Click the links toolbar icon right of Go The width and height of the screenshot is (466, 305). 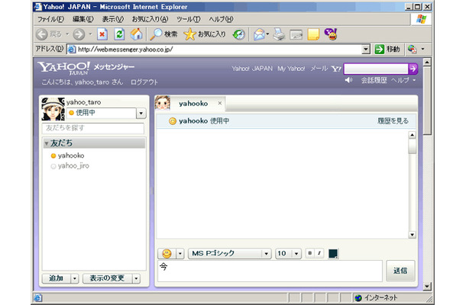pos(412,49)
